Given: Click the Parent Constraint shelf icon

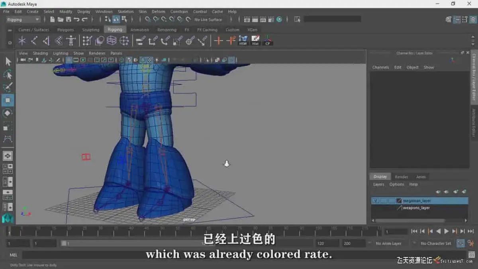Looking at the screenshot, I should pos(140,40).
